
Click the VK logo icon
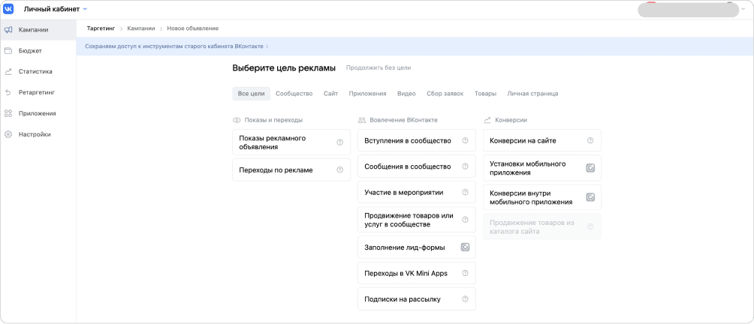pos(9,9)
